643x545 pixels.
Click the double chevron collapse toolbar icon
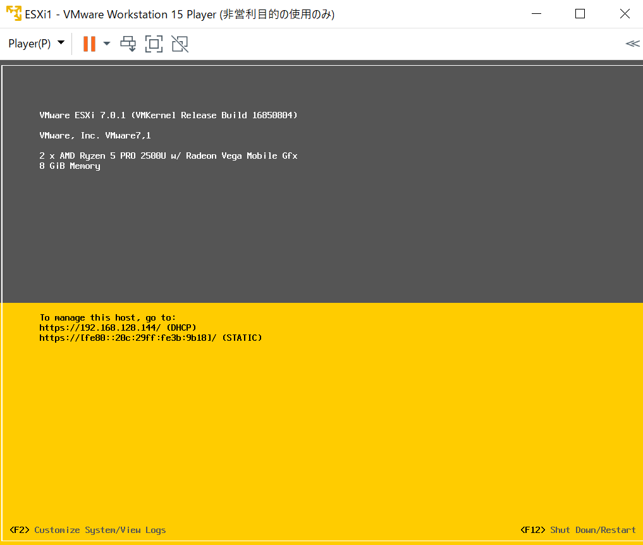point(632,44)
